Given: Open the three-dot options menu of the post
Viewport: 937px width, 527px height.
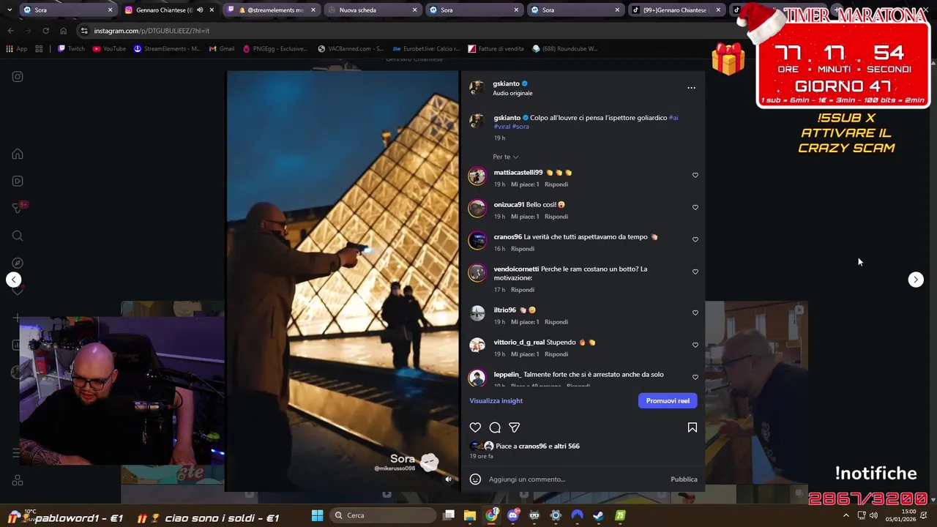Looking at the screenshot, I should coord(691,88).
